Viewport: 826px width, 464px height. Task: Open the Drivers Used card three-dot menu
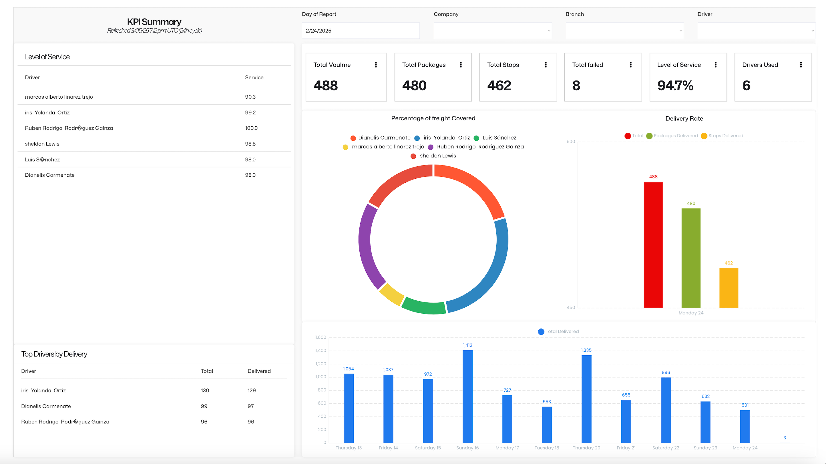tap(801, 65)
